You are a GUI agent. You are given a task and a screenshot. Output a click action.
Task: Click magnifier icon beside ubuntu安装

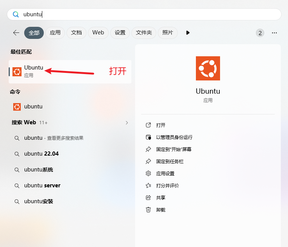point(17,202)
